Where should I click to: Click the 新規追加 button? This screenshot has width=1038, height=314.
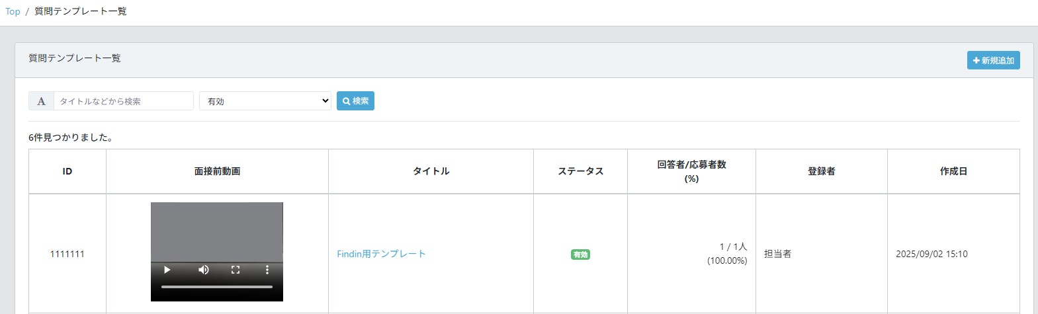point(993,60)
